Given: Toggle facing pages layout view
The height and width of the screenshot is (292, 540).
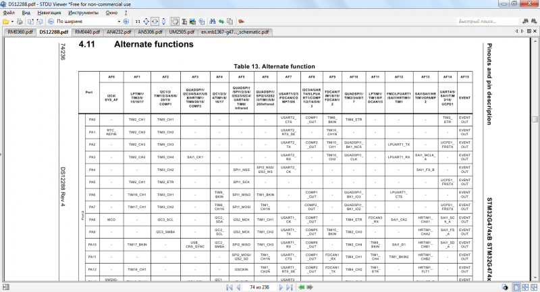Looking at the screenshot, I should coord(525,287).
